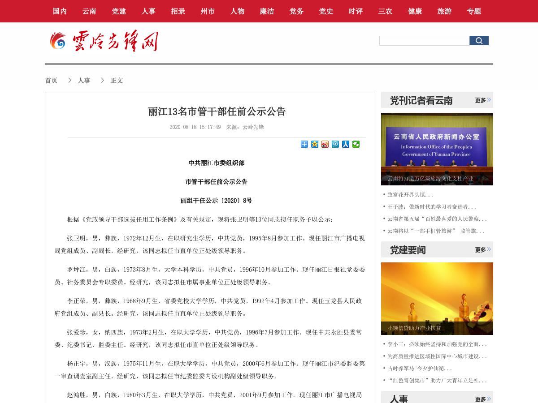The height and width of the screenshot is (403, 538).
Task: Open more sharing options with plus icon
Action: 304,144
